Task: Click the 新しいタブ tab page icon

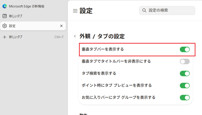Action: click(5, 16)
